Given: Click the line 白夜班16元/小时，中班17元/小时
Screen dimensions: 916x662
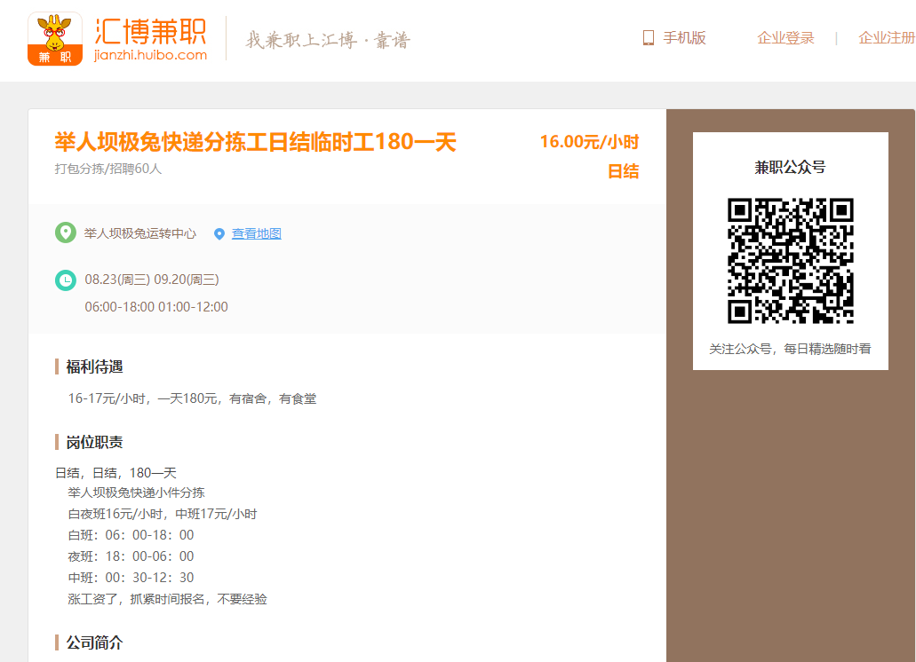Looking at the screenshot, I should (163, 514).
